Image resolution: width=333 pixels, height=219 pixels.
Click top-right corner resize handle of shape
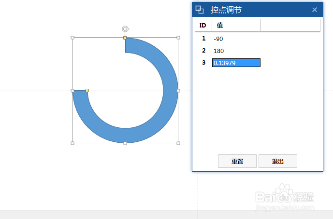(178, 38)
